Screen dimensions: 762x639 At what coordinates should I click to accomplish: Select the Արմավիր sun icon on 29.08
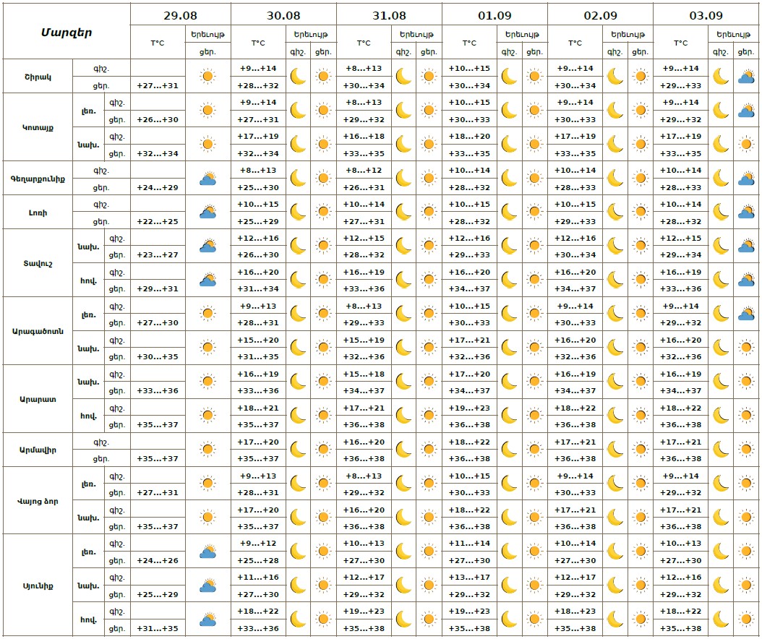[x=207, y=450]
